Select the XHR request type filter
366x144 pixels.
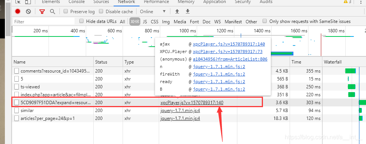point(135,21)
